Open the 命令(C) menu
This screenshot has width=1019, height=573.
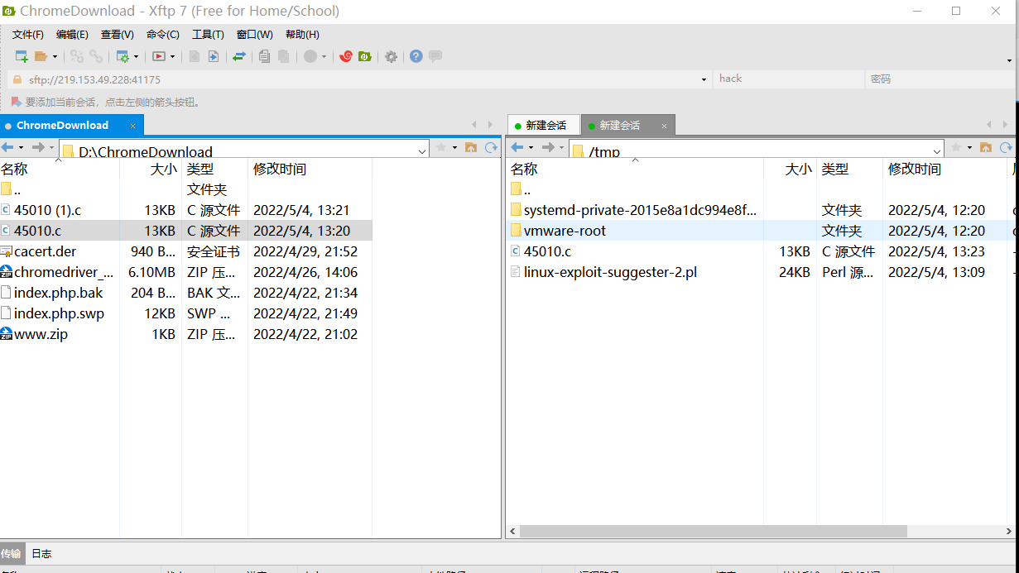tap(162, 35)
